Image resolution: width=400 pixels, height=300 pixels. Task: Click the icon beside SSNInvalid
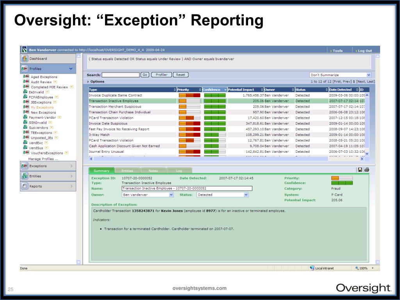tap(25, 122)
